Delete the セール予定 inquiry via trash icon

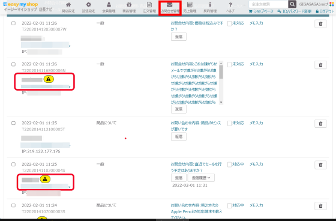tap(320, 165)
